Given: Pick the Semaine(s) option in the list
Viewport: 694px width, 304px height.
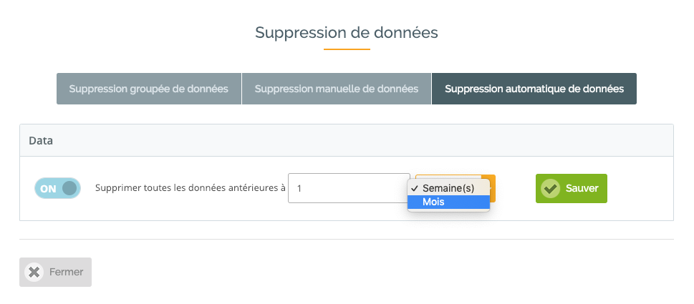Looking at the screenshot, I should (448, 188).
